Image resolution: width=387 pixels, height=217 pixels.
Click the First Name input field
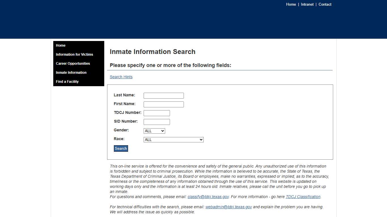tap(163, 104)
